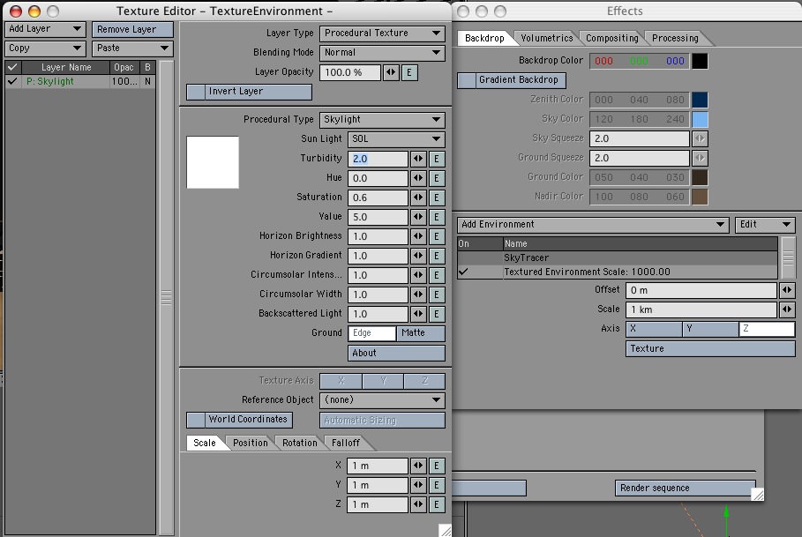The width and height of the screenshot is (802, 537).
Task: Click the white procedural texture preview thumbnail
Action: [213, 162]
